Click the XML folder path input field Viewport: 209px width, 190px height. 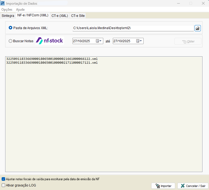coord(133,28)
